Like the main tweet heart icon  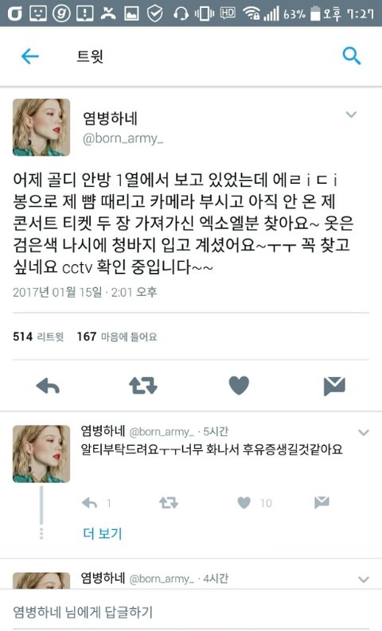point(239,385)
